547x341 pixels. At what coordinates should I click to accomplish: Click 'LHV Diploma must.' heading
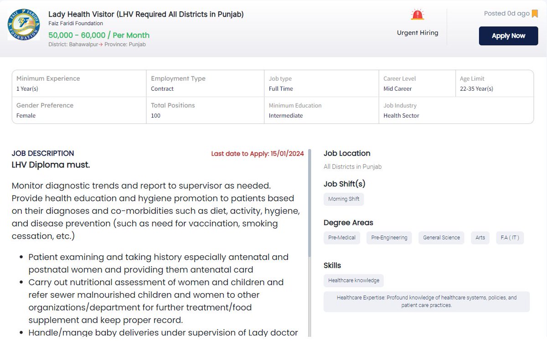point(51,165)
